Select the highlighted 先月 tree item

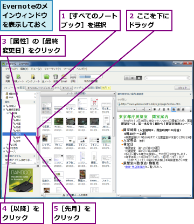[x=19, y=134]
